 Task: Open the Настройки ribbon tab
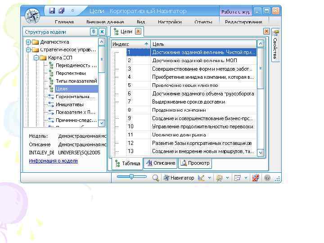[x=170, y=22]
